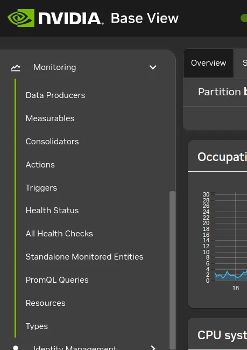The width and height of the screenshot is (247, 350).
Task: Open All Health Checks
Action: (59, 234)
